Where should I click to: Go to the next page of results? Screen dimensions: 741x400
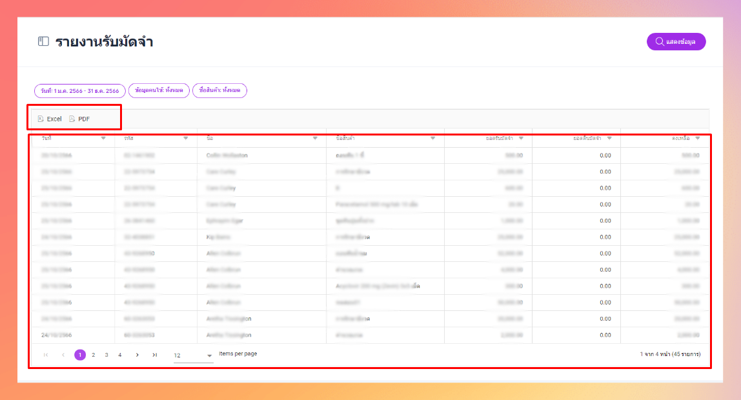click(137, 355)
